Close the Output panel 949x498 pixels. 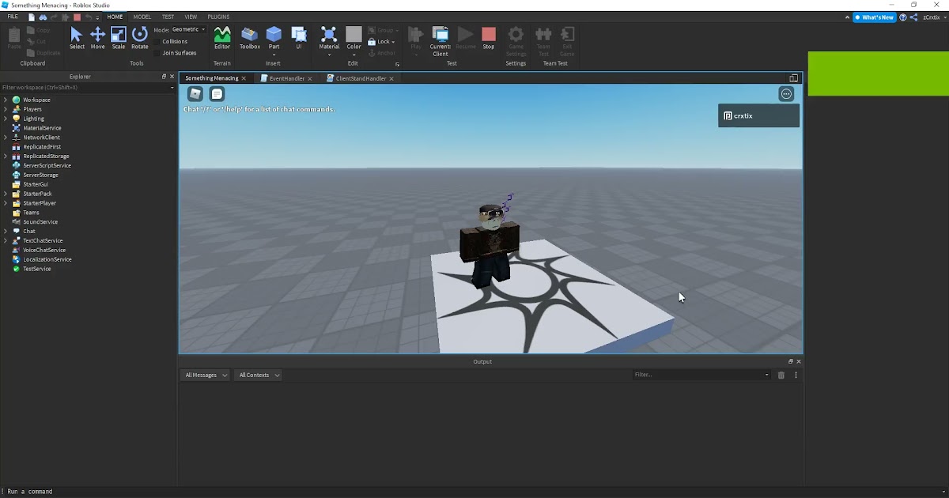coord(799,361)
